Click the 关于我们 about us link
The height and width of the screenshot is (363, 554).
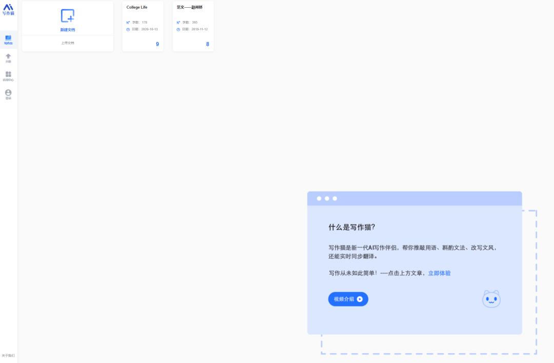pos(8,355)
